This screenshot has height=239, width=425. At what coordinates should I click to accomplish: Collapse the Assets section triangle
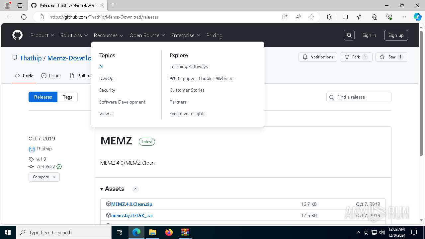click(102, 189)
